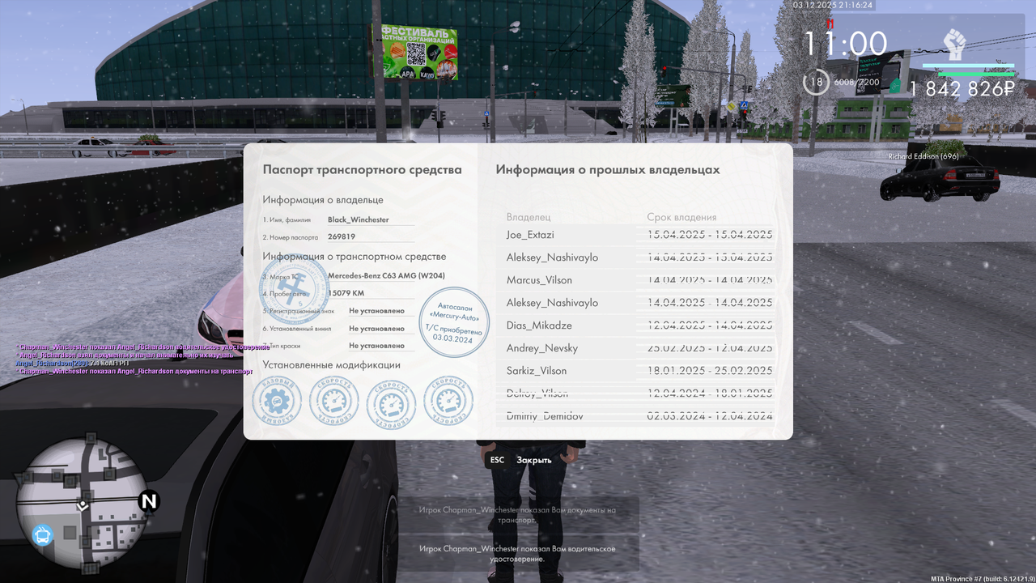The width and height of the screenshot is (1036, 583).
Task: Select the first Скорость speedometer stamp
Action: [333, 400]
